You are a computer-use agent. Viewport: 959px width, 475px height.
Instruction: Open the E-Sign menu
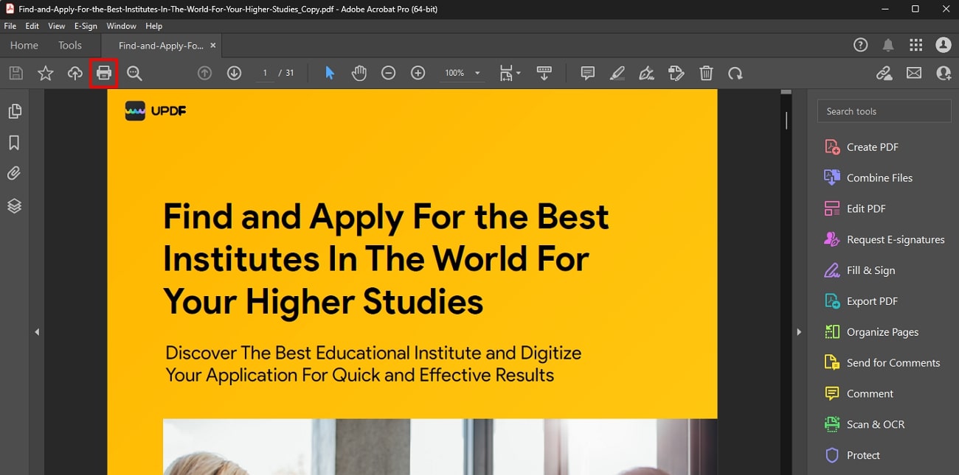pos(86,26)
